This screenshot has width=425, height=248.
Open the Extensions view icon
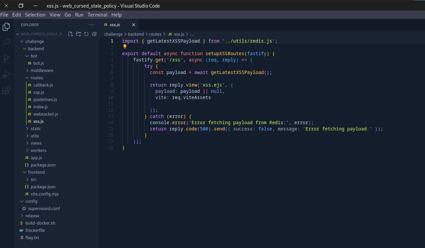click(6, 90)
